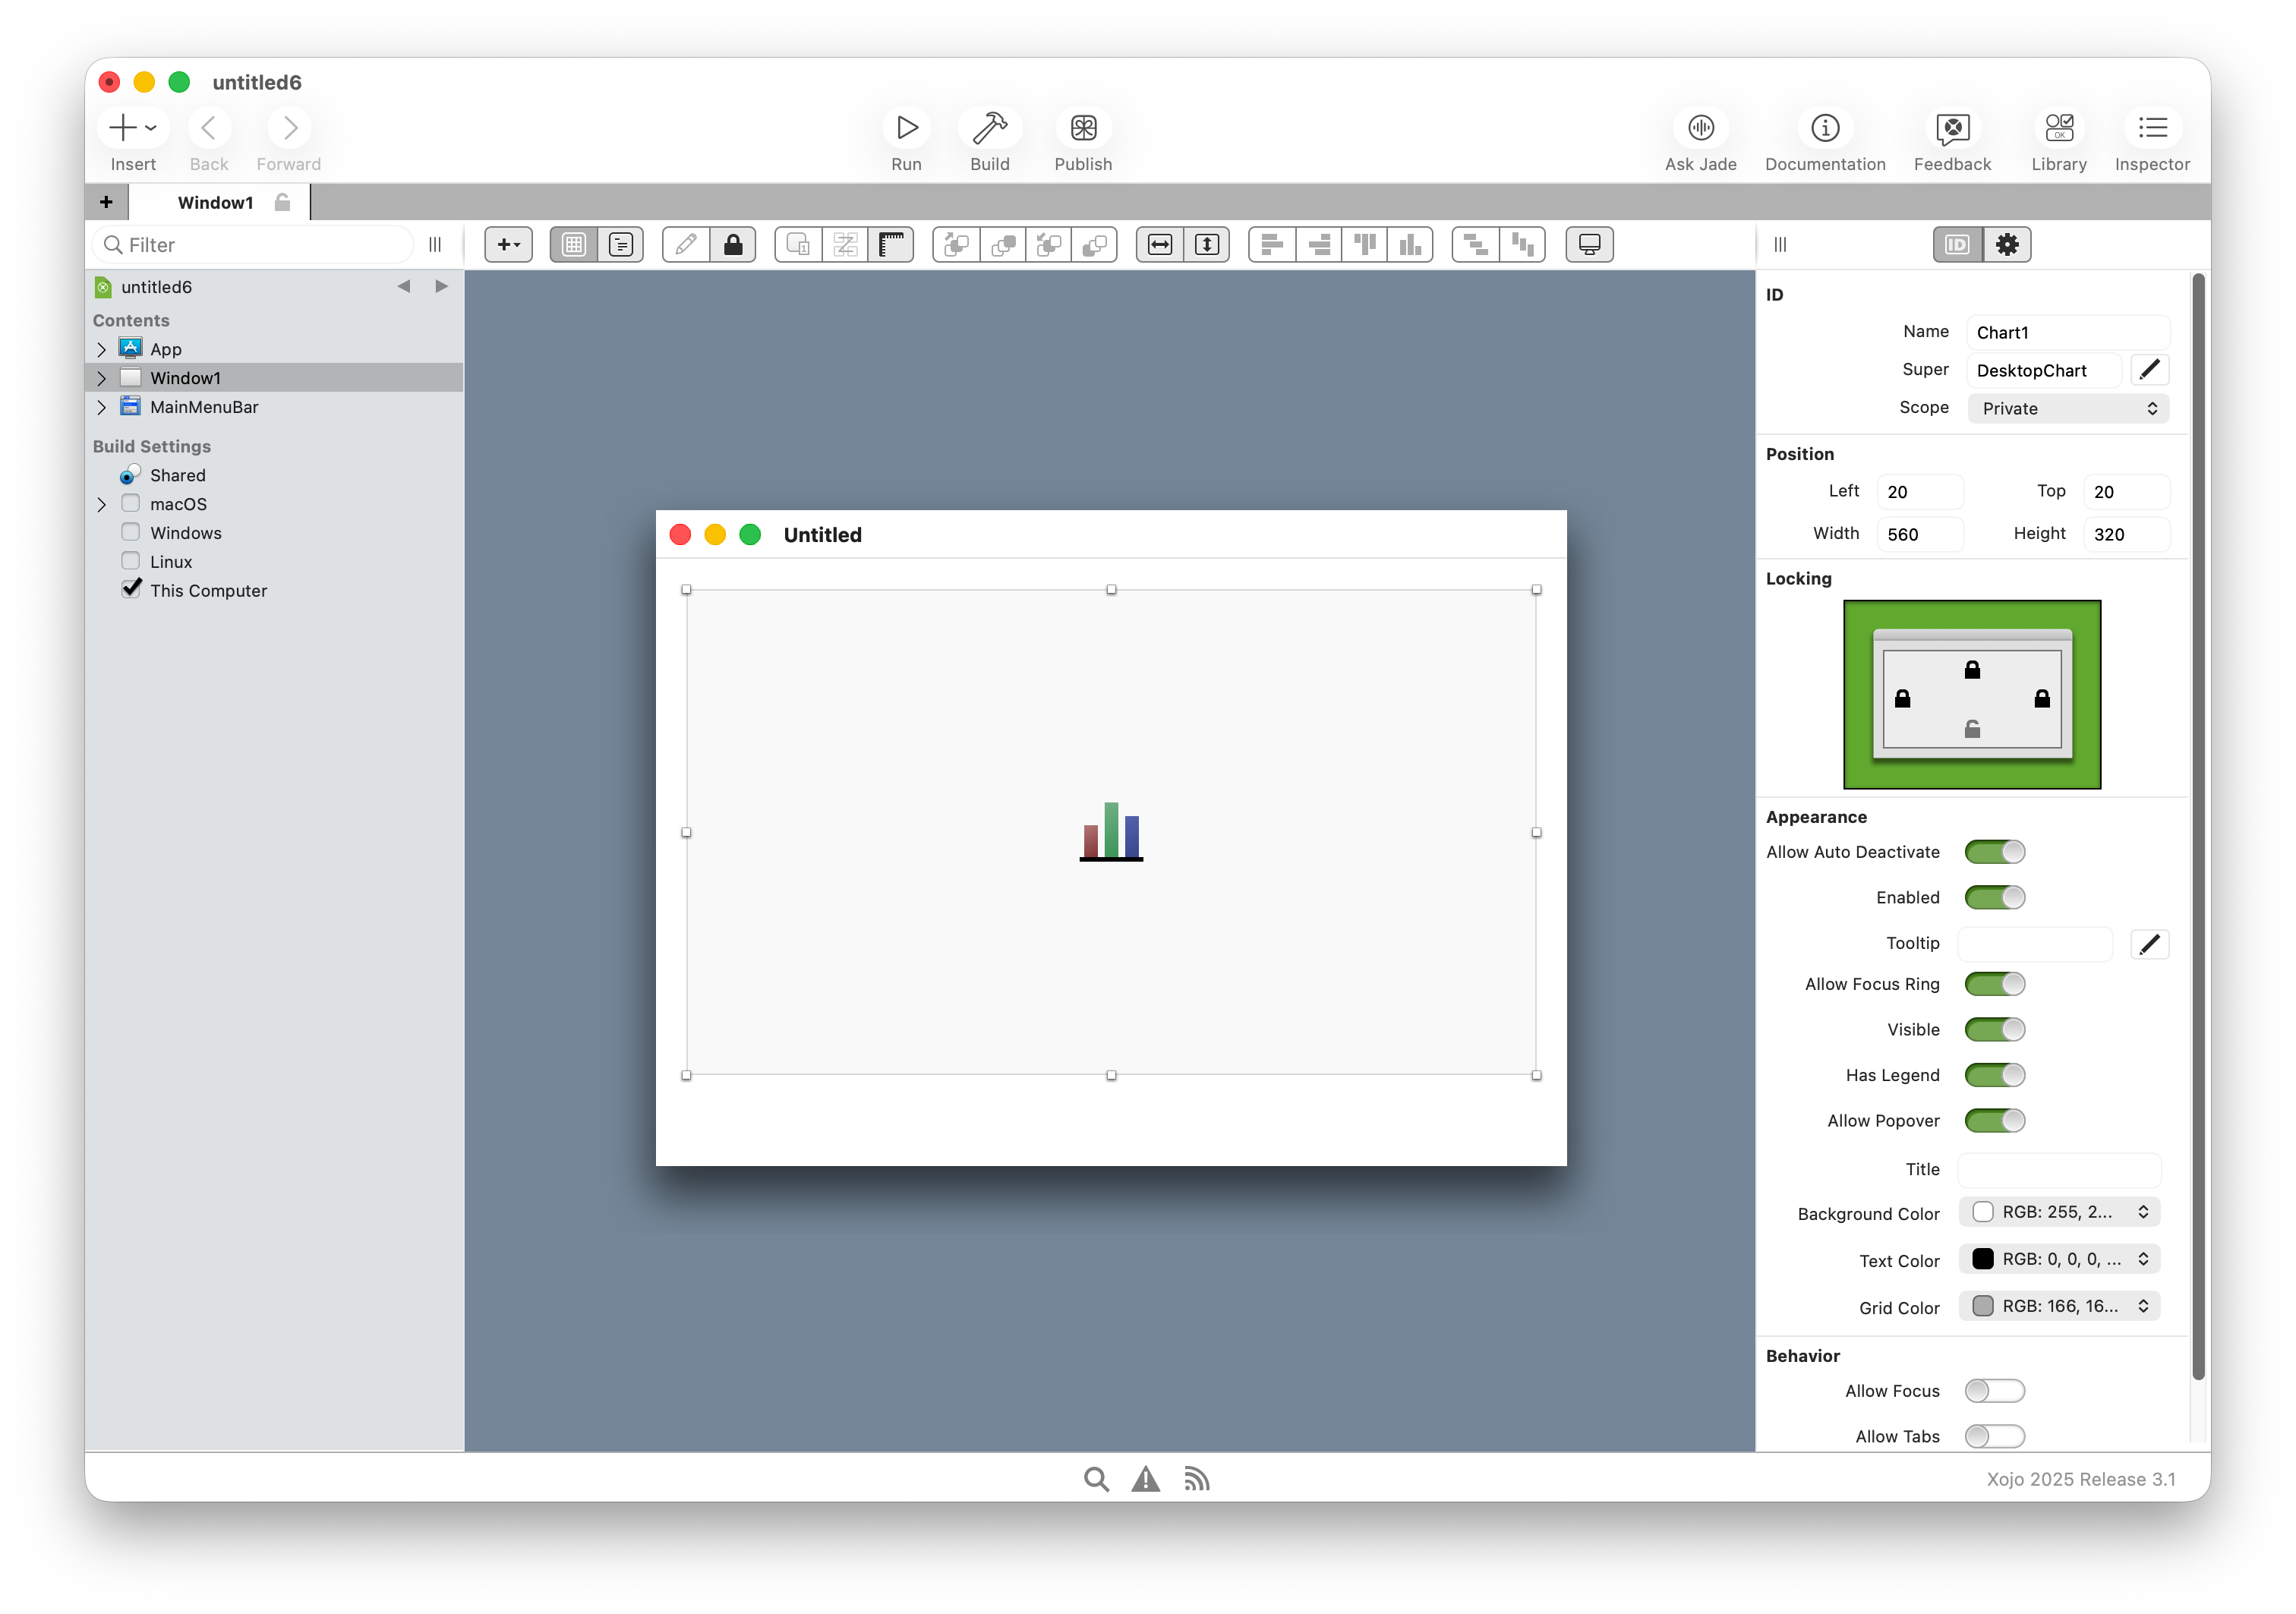This screenshot has height=1614, width=2296.
Task: Click the Build hammer icon
Action: (x=989, y=128)
